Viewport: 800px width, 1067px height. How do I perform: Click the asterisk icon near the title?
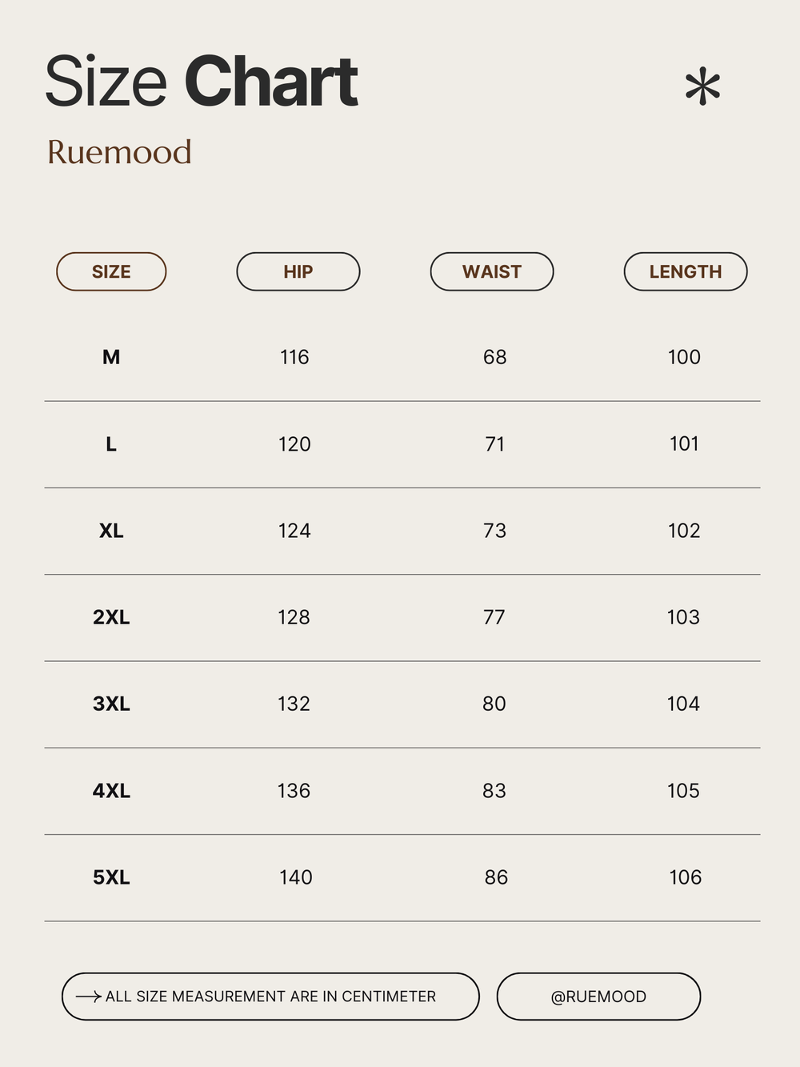pyautogui.click(x=702, y=87)
